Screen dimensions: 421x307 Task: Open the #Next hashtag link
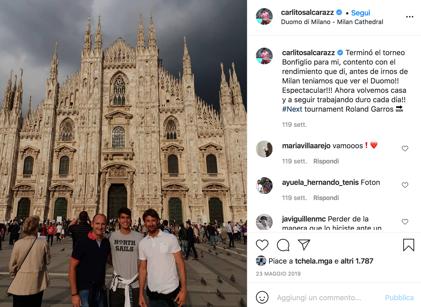(292, 109)
